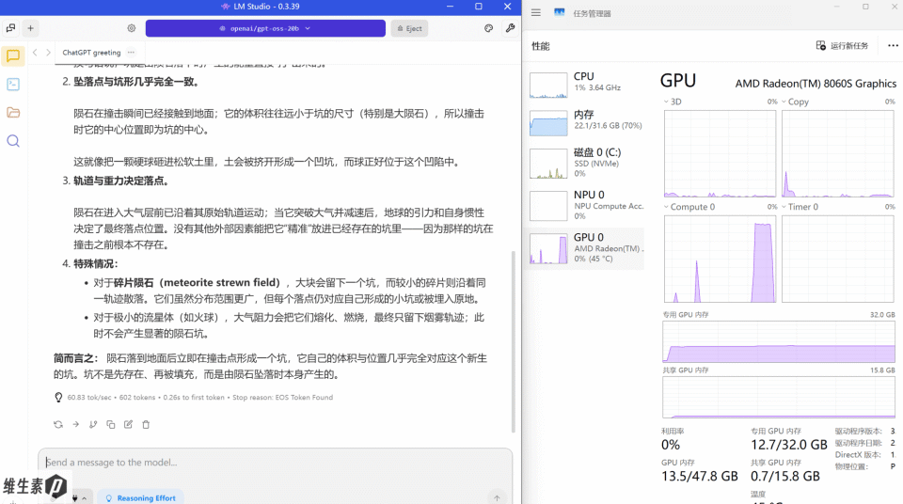Screen dimensions: 903x504
Task: Click 轨道与重力决定落点 heading in chat
Action: (121, 181)
